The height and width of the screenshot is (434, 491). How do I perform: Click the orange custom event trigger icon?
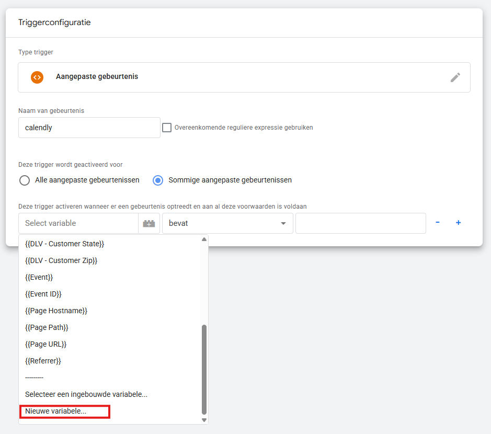tap(37, 77)
